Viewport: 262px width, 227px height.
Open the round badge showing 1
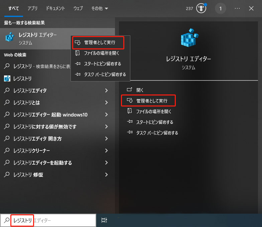click(221, 9)
